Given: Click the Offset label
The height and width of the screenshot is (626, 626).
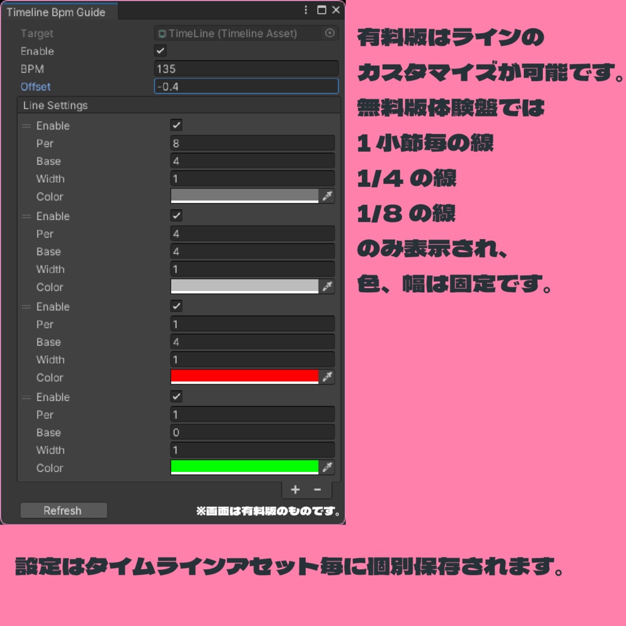Looking at the screenshot, I should (x=35, y=87).
